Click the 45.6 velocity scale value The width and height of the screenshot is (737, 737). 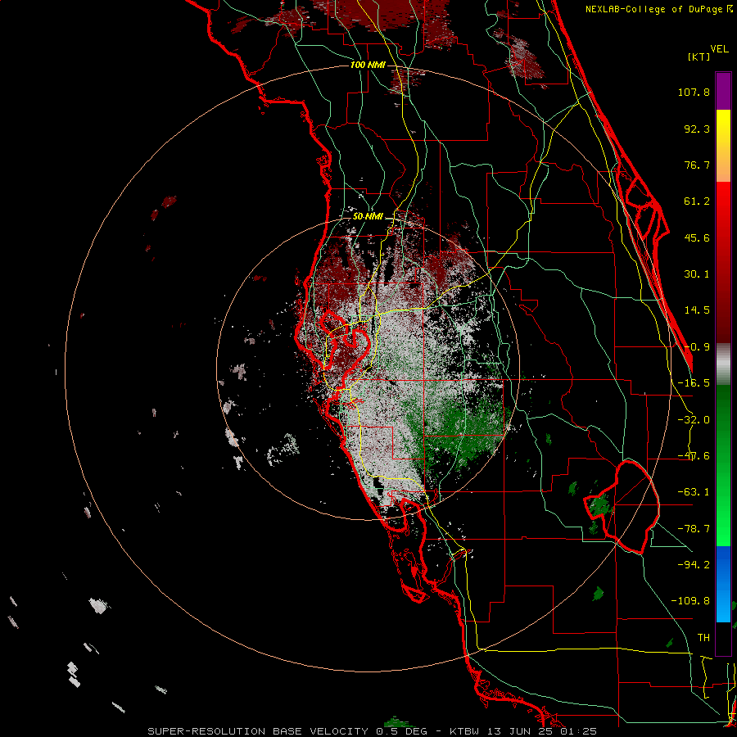pos(697,237)
